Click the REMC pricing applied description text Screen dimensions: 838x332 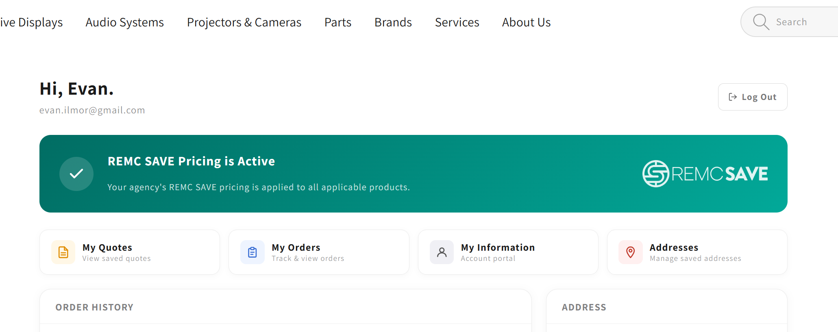[x=259, y=187]
